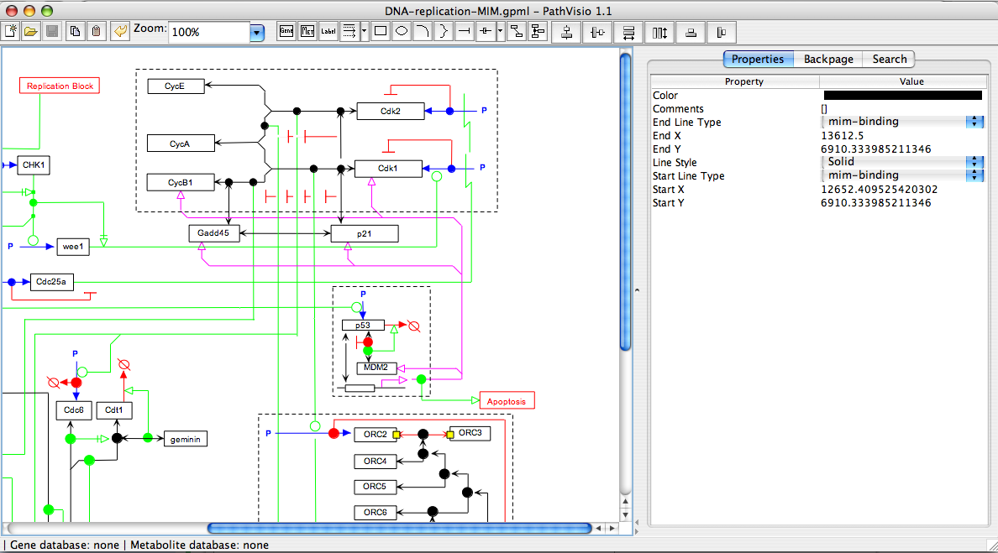Click the horizontal distribute alignment icon
This screenshot has width=998, height=553.
point(630,32)
